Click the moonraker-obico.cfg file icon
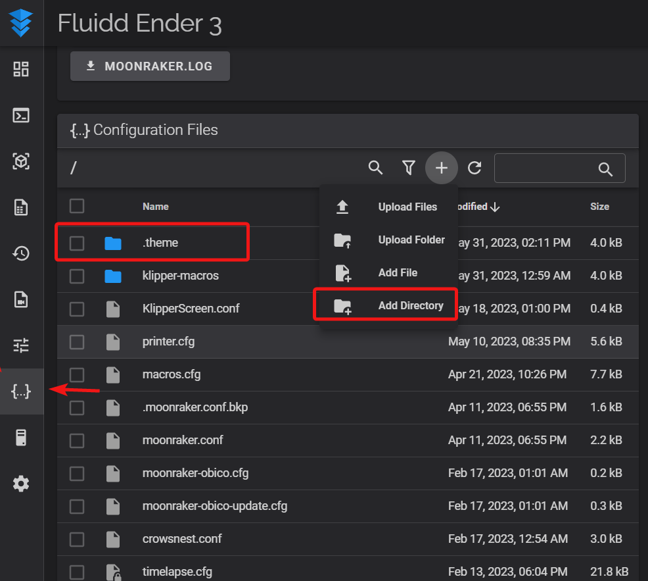 click(113, 474)
